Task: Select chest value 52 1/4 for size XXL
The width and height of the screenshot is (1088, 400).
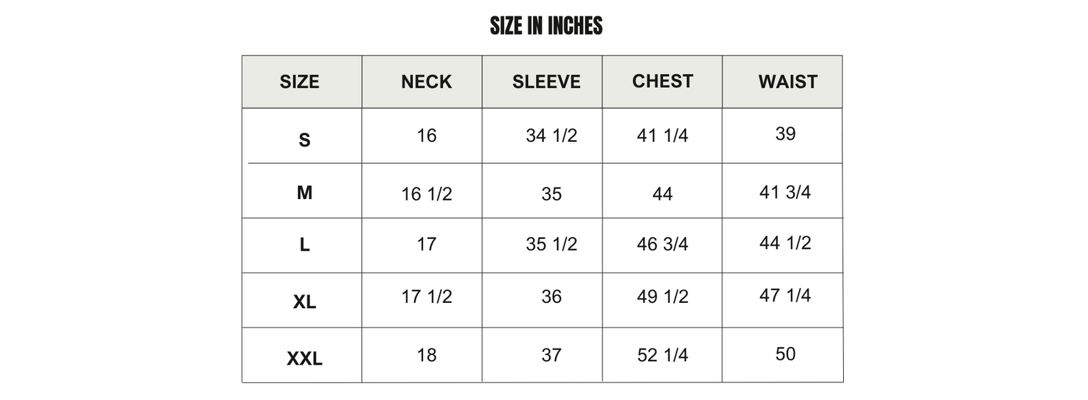Action: point(662,355)
